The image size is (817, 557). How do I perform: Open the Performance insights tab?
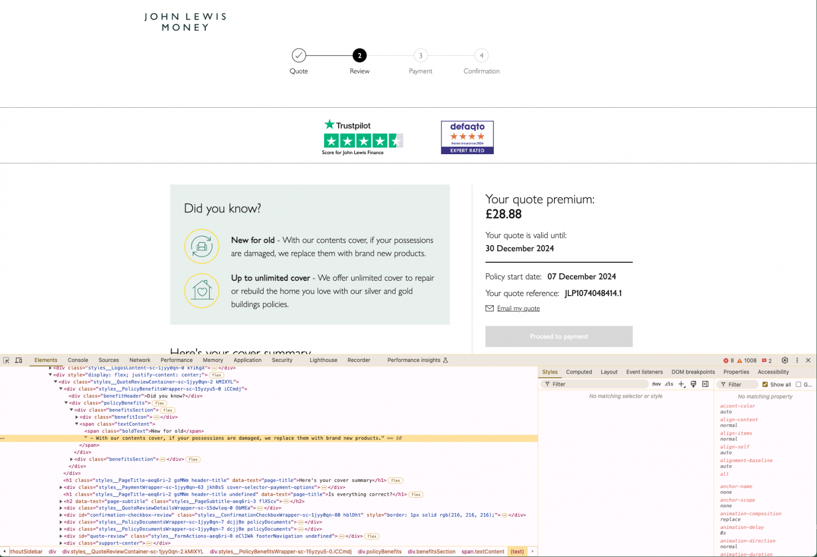[x=418, y=360]
